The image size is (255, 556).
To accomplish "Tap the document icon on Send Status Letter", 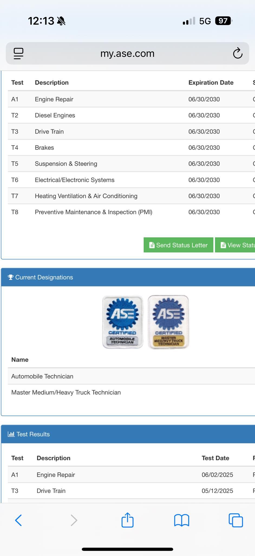I will point(152,245).
